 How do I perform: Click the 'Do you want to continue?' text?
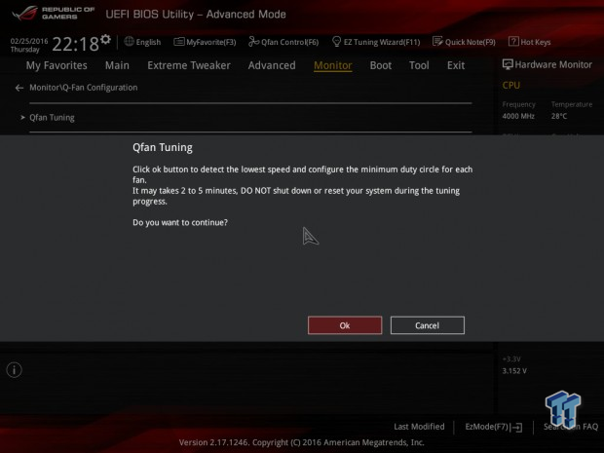180,222
